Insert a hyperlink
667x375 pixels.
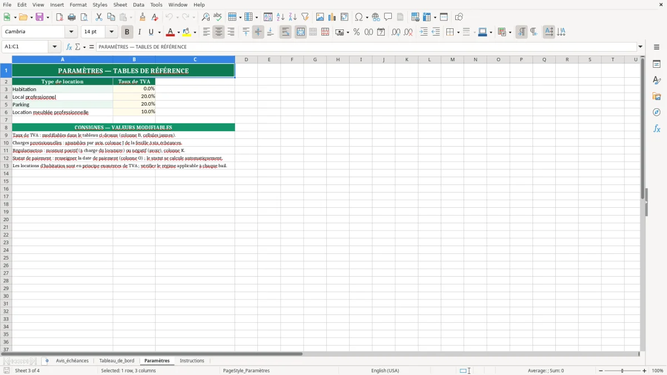pyautogui.click(x=376, y=17)
